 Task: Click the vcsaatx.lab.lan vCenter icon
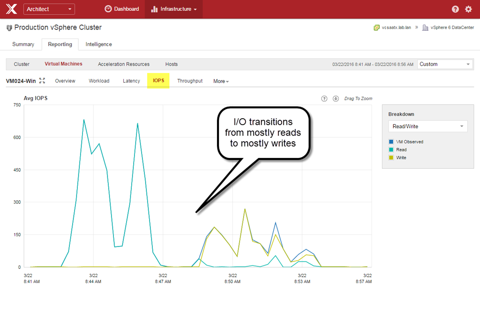click(x=376, y=28)
